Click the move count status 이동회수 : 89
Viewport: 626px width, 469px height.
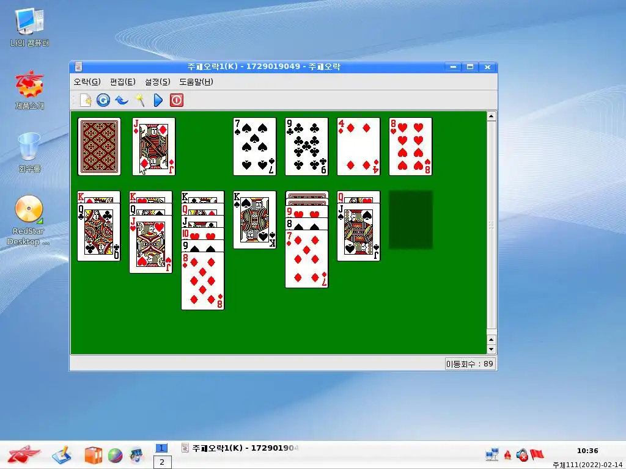coord(469,364)
